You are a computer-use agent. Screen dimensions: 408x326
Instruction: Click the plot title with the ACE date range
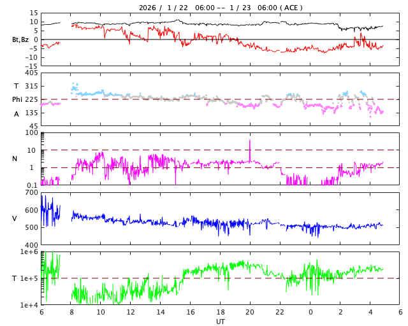(x=221, y=8)
